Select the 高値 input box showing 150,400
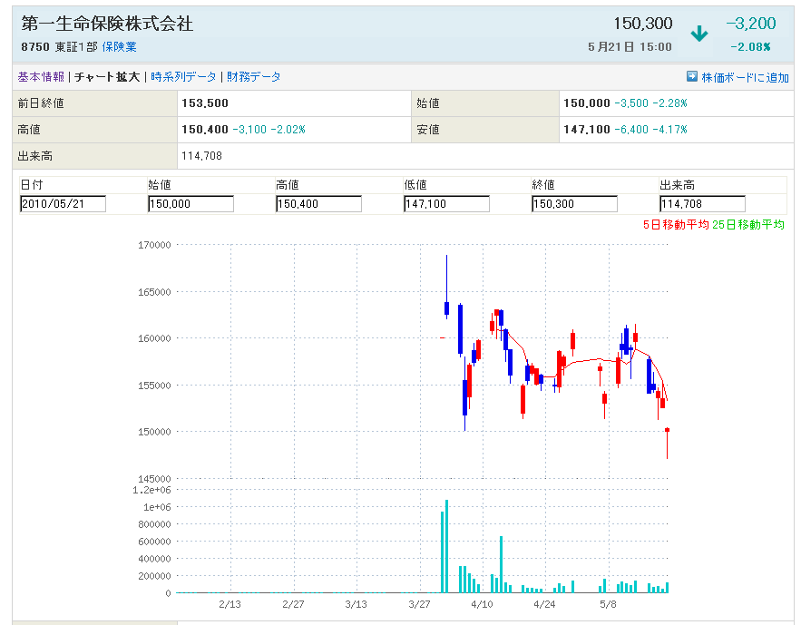The image size is (801, 625). tap(318, 204)
